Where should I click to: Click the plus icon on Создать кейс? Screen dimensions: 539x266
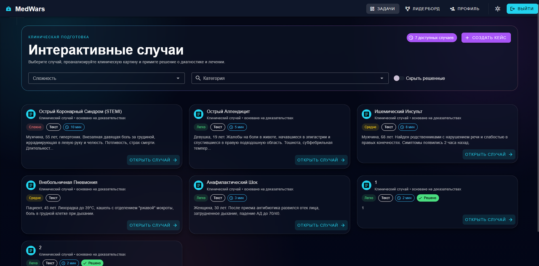pos(467,38)
